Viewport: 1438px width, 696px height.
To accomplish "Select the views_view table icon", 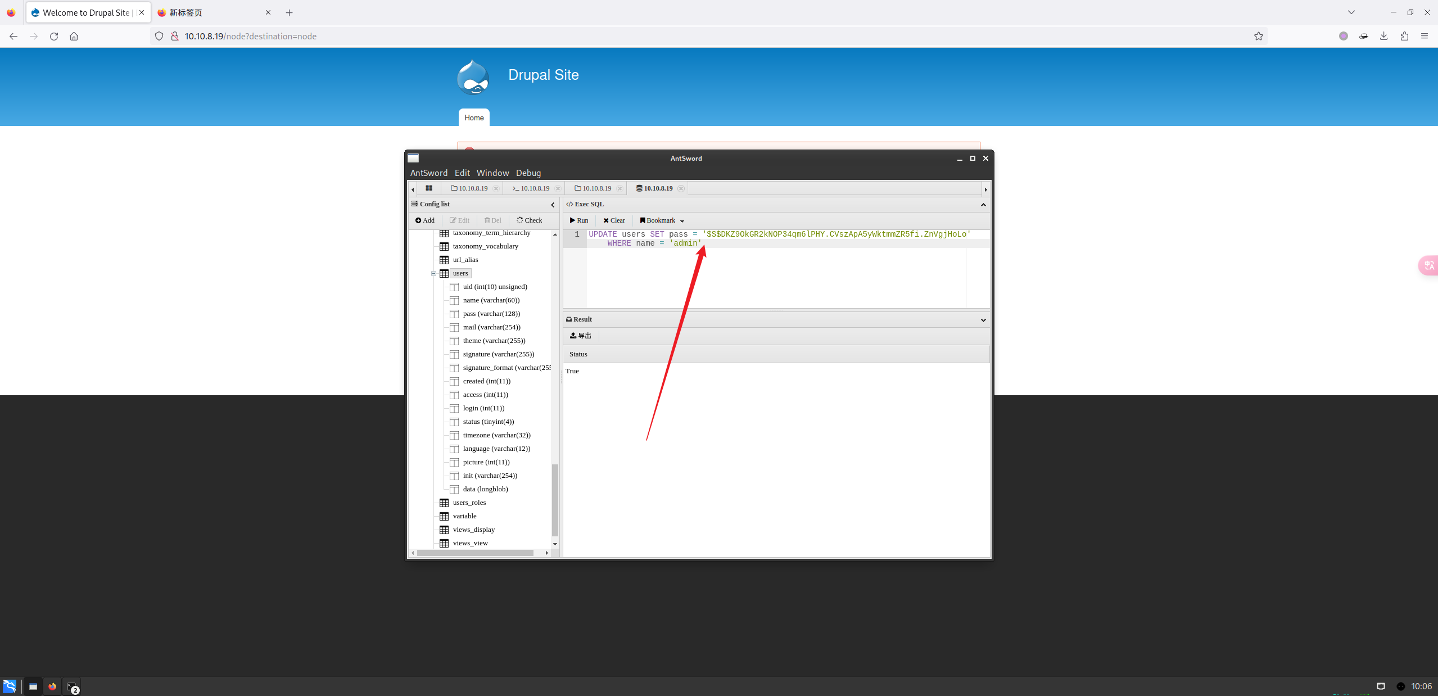I will 444,543.
